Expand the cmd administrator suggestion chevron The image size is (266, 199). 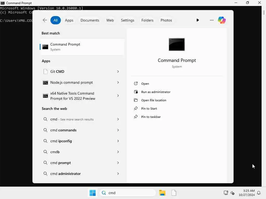pyautogui.click(x=118, y=173)
